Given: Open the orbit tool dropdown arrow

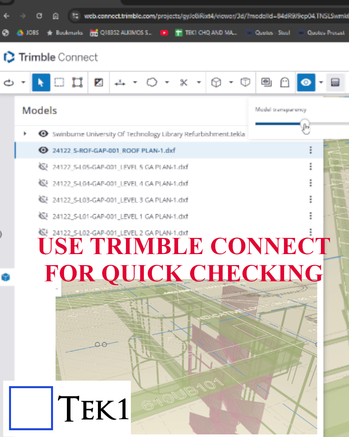Looking at the screenshot, I should point(23,83).
